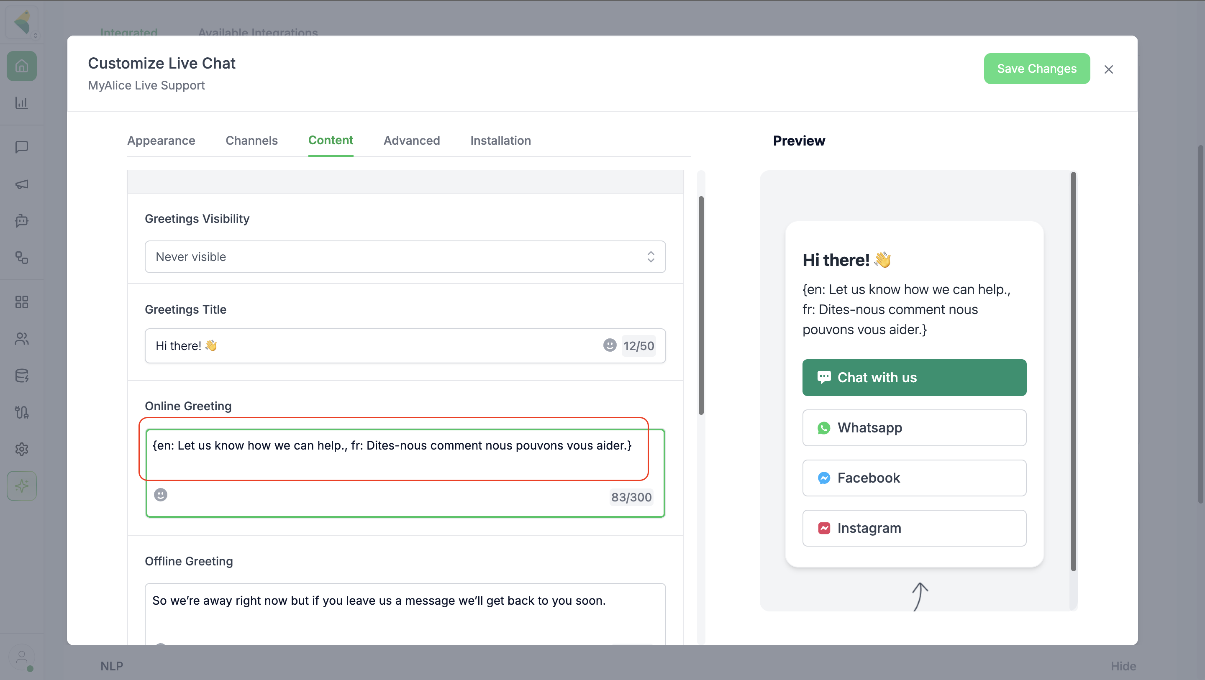Go to the Installation tab
This screenshot has height=680, width=1205.
(x=500, y=140)
